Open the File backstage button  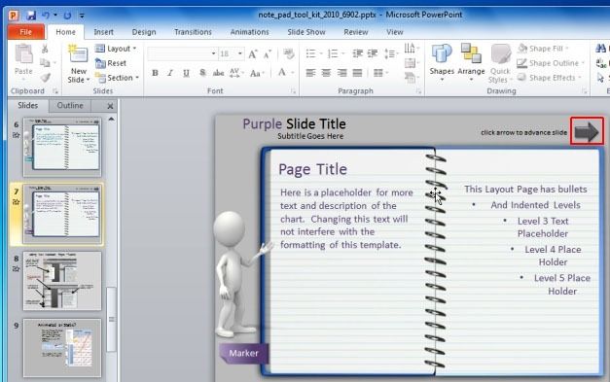pyautogui.click(x=25, y=32)
